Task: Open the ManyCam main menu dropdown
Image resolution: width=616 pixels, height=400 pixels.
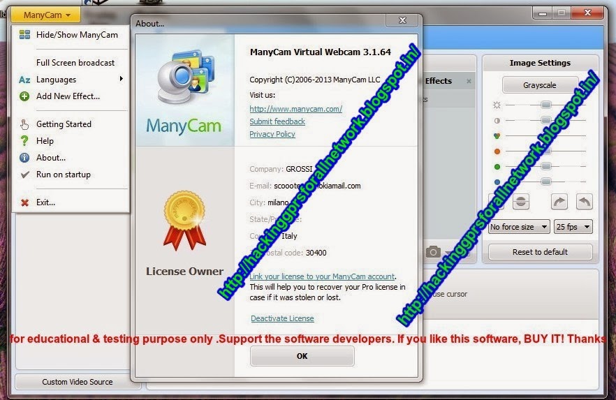Action: 46,15
